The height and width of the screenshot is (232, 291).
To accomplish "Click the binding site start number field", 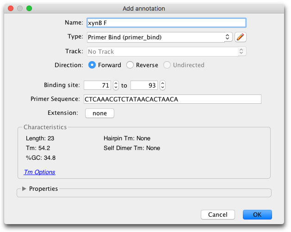I will click(98, 85).
